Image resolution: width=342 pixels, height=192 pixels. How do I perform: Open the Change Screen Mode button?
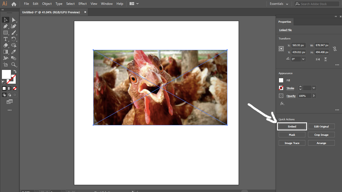10,102
